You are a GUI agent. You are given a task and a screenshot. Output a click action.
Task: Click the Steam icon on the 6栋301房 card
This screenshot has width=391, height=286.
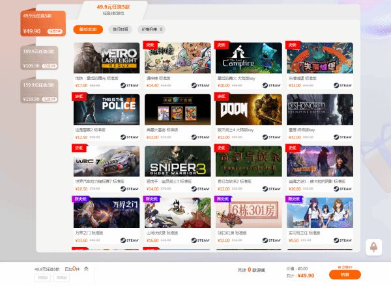(x=272, y=240)
